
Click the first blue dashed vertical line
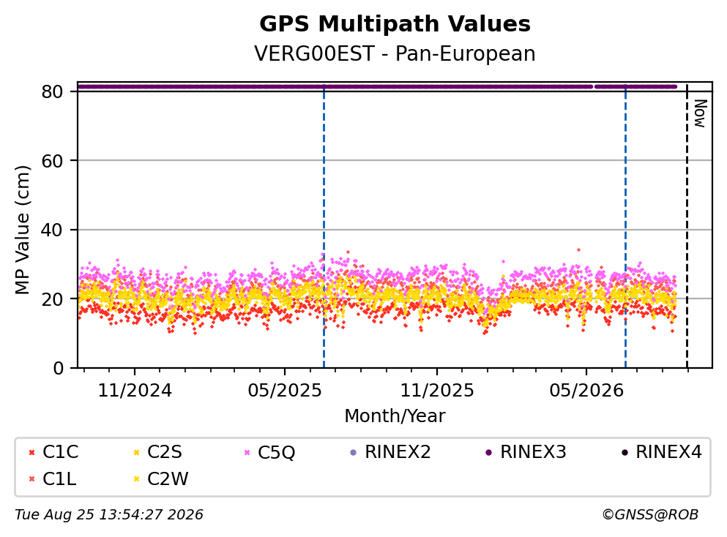tap(324, 225)
